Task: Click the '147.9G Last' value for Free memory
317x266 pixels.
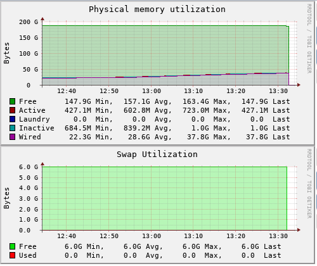Action: [266, 101]
